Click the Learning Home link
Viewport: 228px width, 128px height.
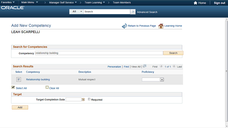pos(173,26)
